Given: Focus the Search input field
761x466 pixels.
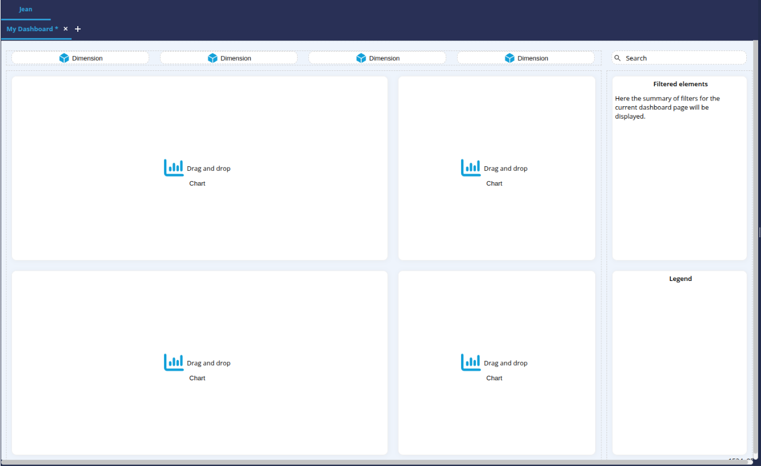Looking at the screenshot, I should pyautogui.click(x=681, y=58).
